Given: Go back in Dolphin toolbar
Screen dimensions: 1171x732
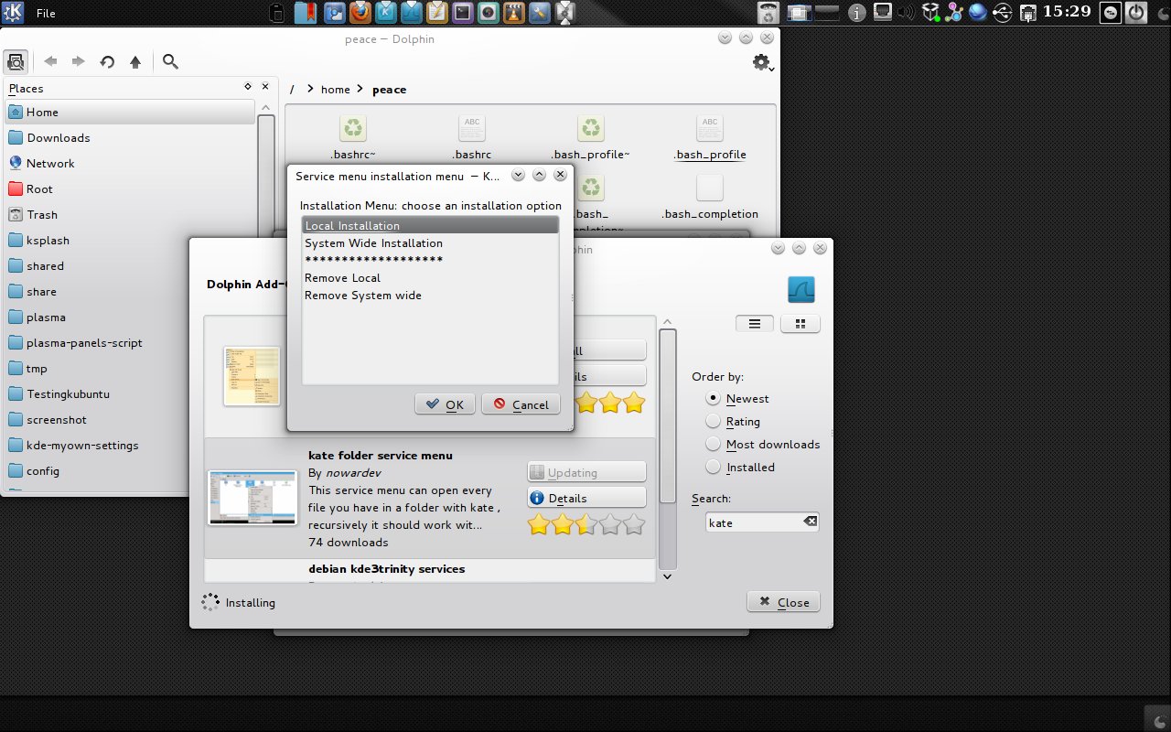Looking at the screenshot, I should tap(50, 61).
